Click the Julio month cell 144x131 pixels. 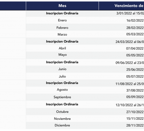(62, 76)
